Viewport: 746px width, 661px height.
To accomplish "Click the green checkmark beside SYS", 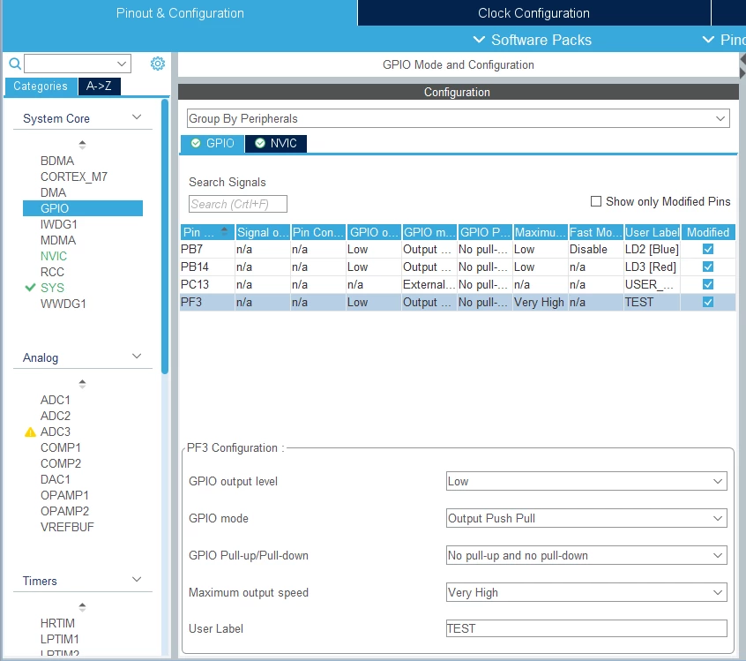I will (30, 288).
